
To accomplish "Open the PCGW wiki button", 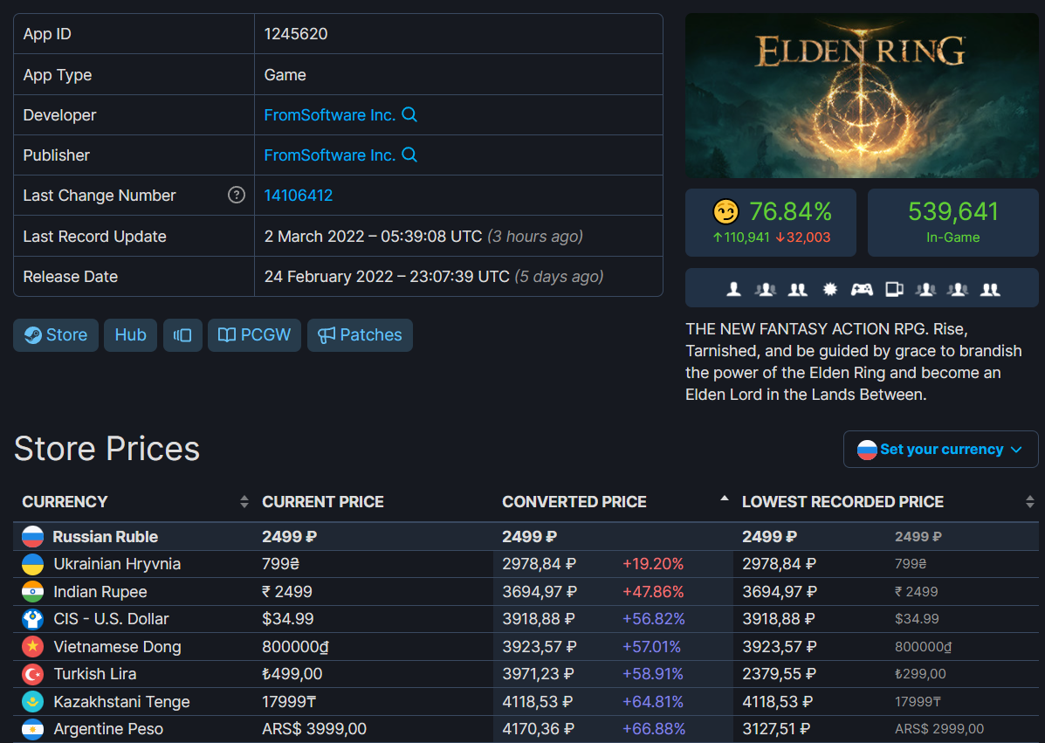I will pos(255,334).
